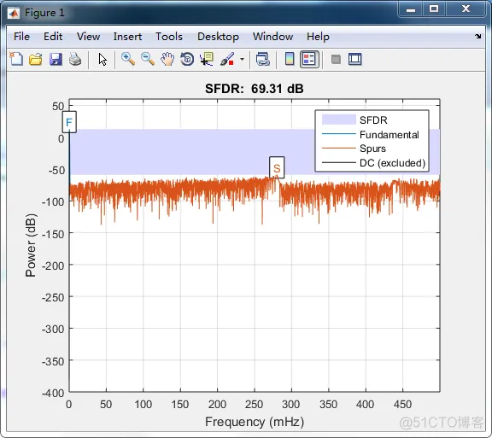Print the figure using printer icon
Image resolution: width=492 pixels, height=438 pixels.
[75, 59]
